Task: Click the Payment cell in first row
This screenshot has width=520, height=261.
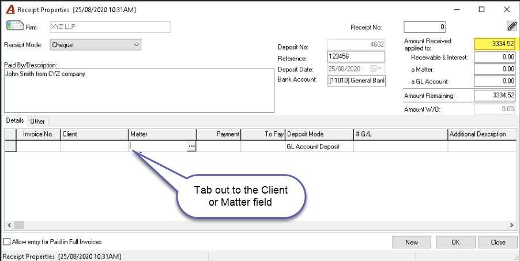Action: 218,146
